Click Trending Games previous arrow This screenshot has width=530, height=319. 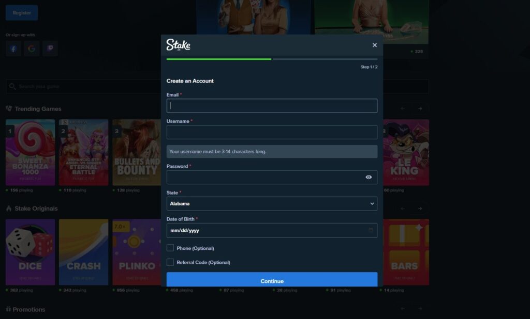[403, 108]
